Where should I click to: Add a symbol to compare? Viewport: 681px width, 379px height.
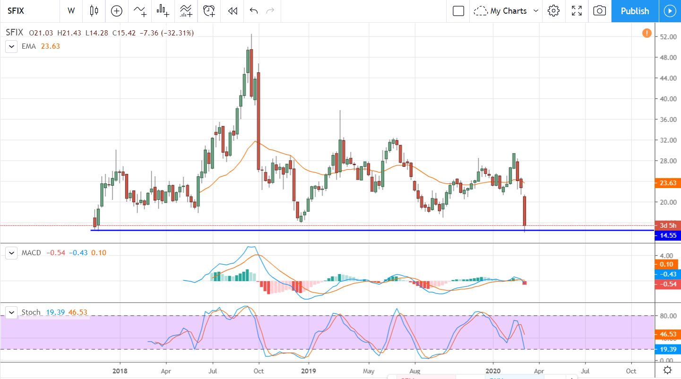point(116,11)
